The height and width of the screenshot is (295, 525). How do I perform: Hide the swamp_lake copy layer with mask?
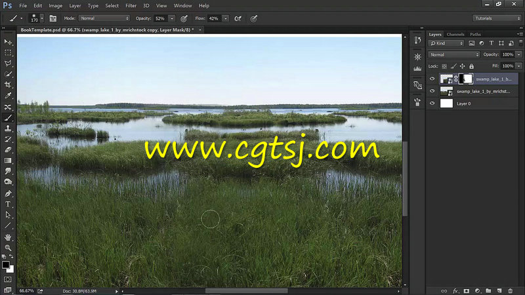[432, 79]
